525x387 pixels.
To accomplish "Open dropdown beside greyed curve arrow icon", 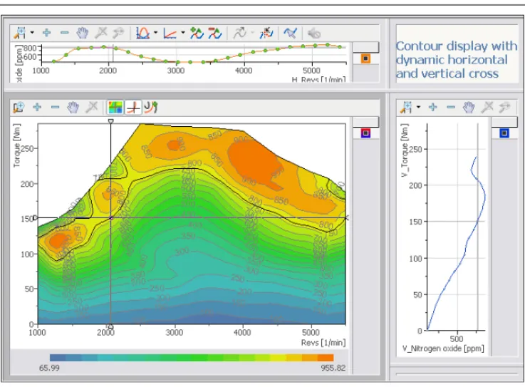I will point(252,33).
